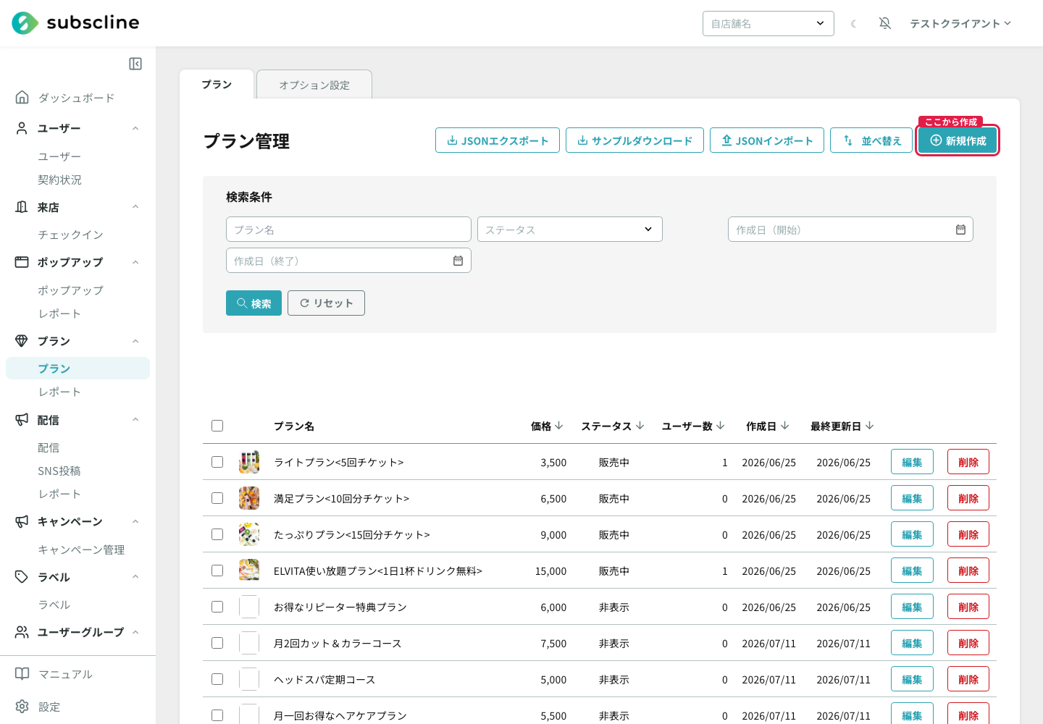Click the ラベル tag icon

(22, 577)
